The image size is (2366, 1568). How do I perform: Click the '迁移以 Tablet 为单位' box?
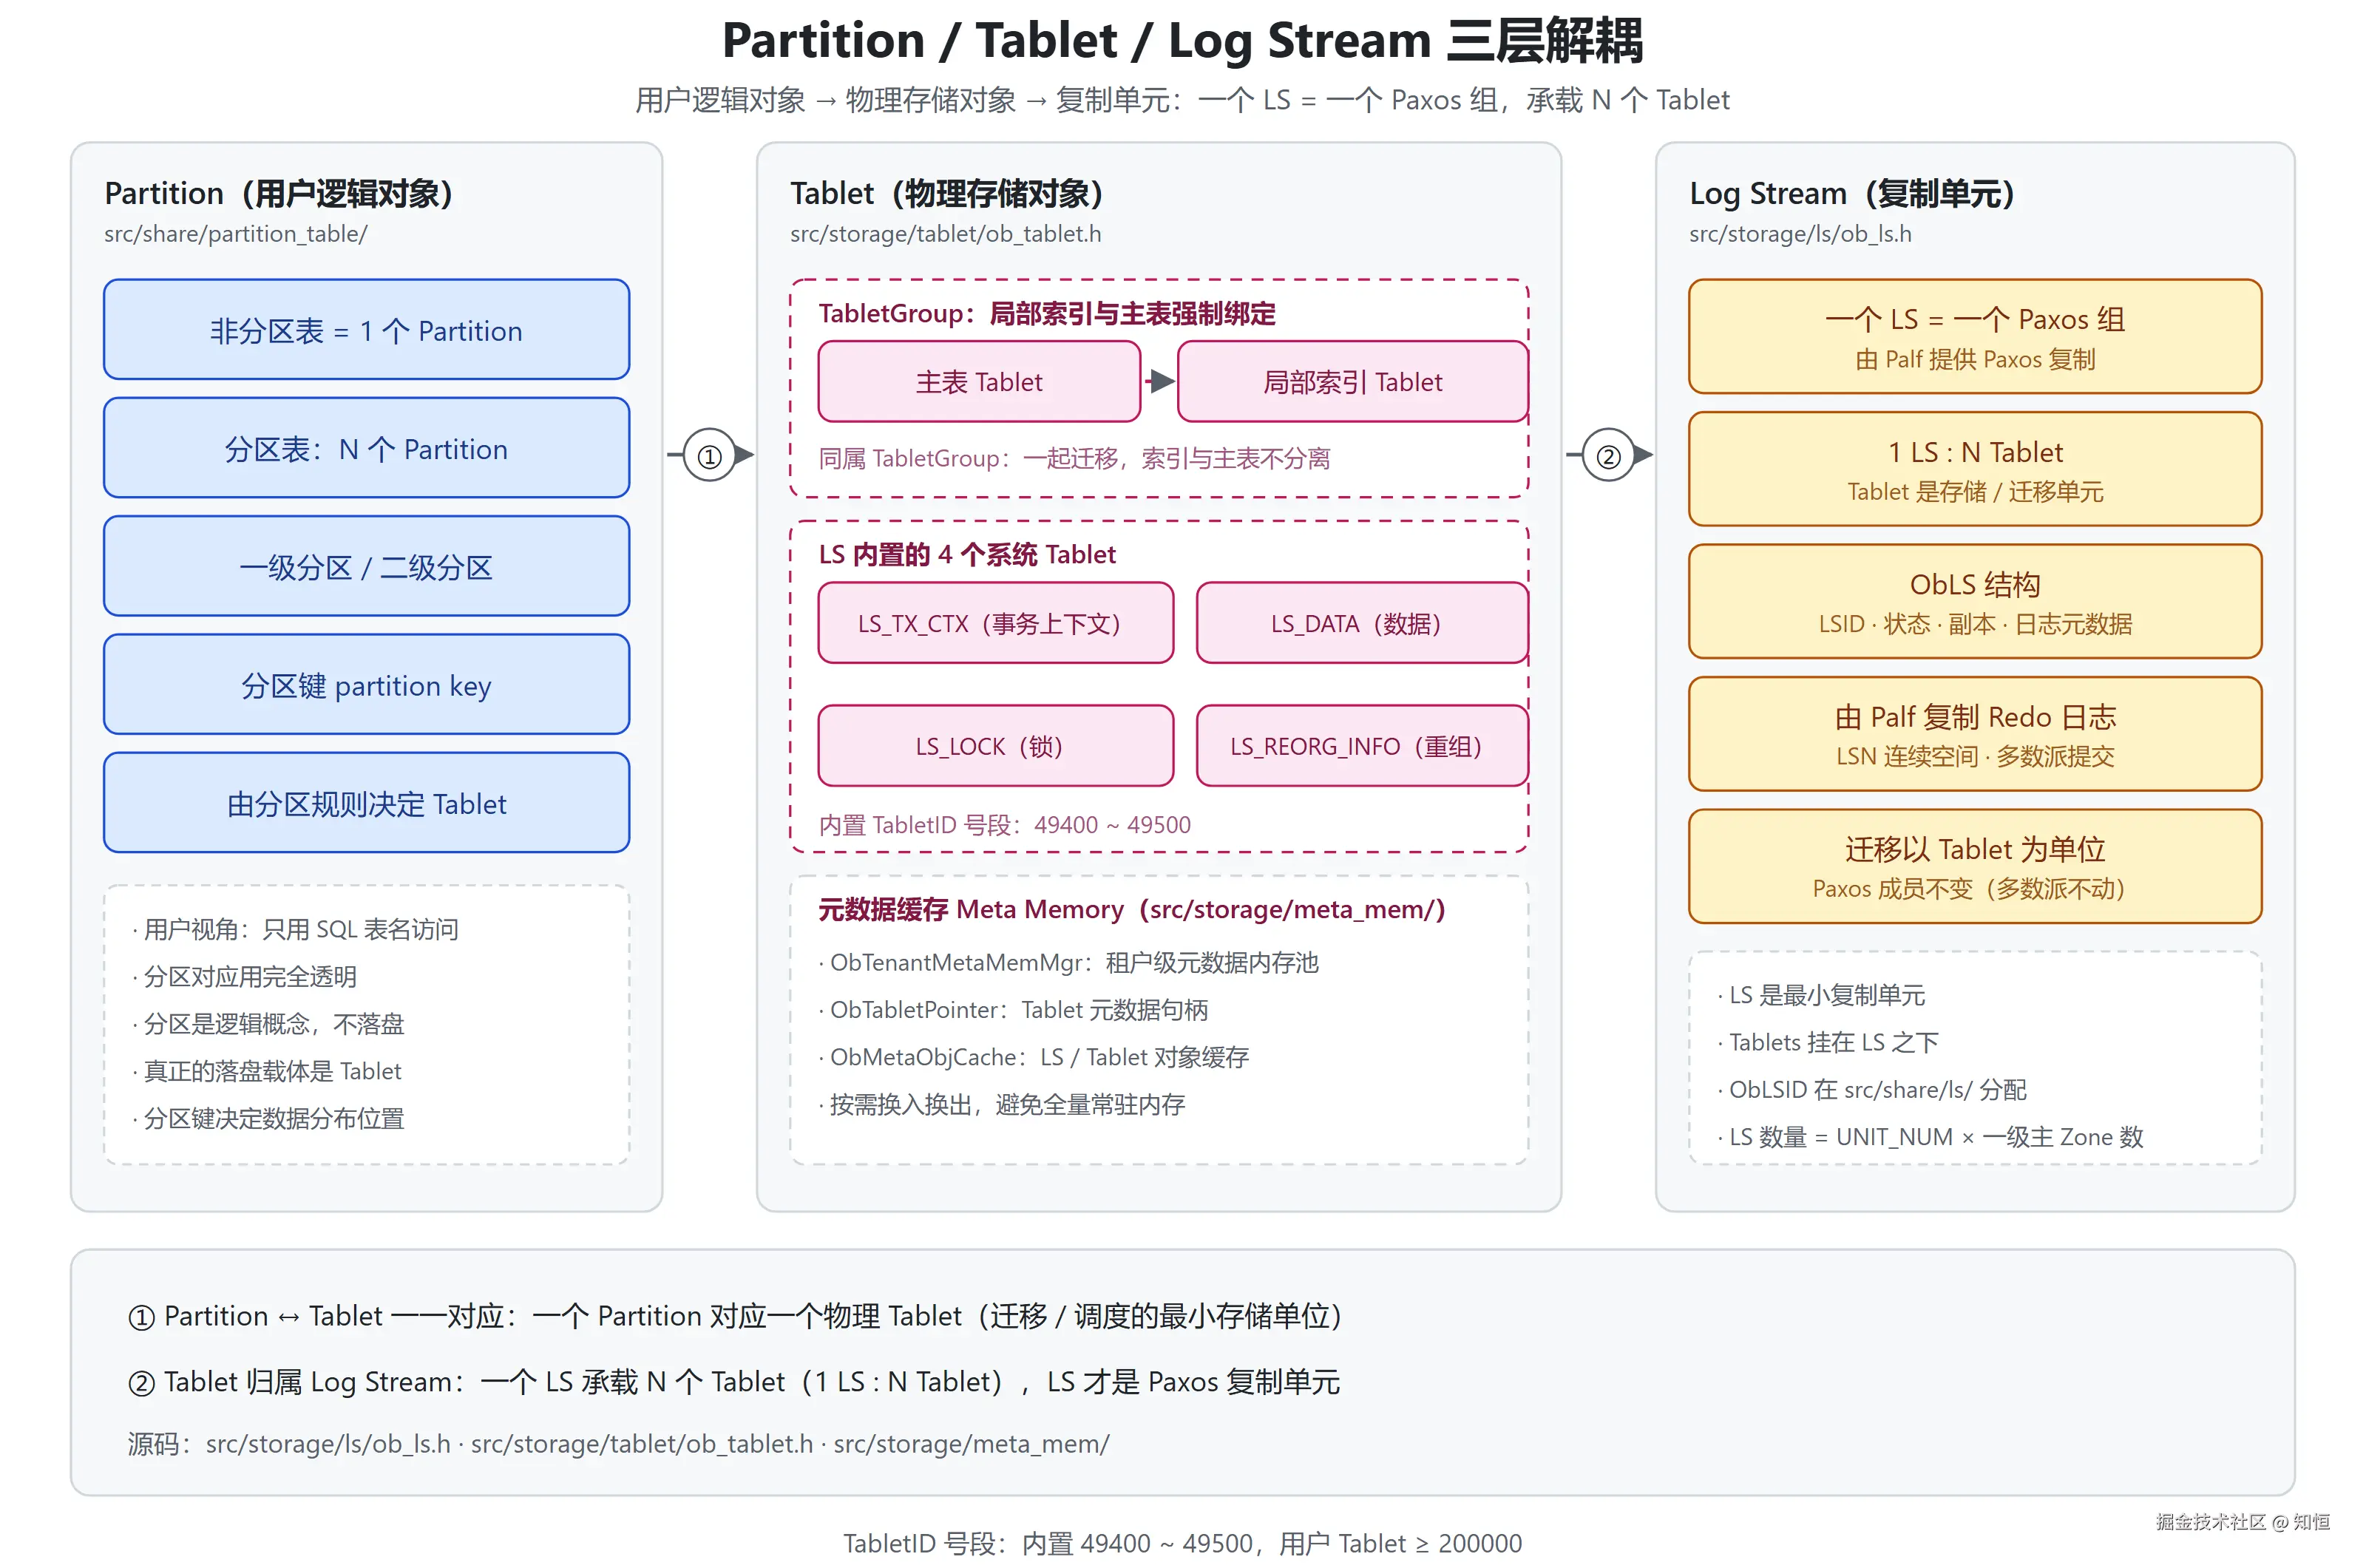pyautogui.click(x=1975, y=866)
